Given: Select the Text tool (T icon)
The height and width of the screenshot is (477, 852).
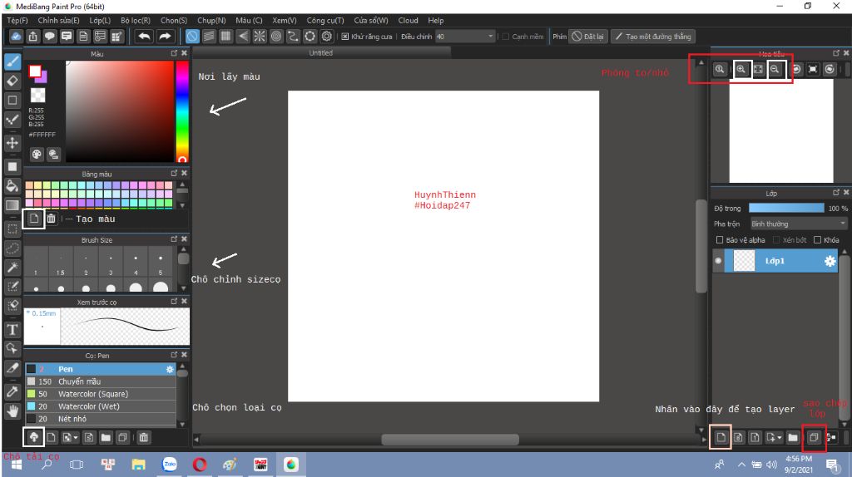Looking at the screenshot, I should pyautogui.click(x=12, y=329).
